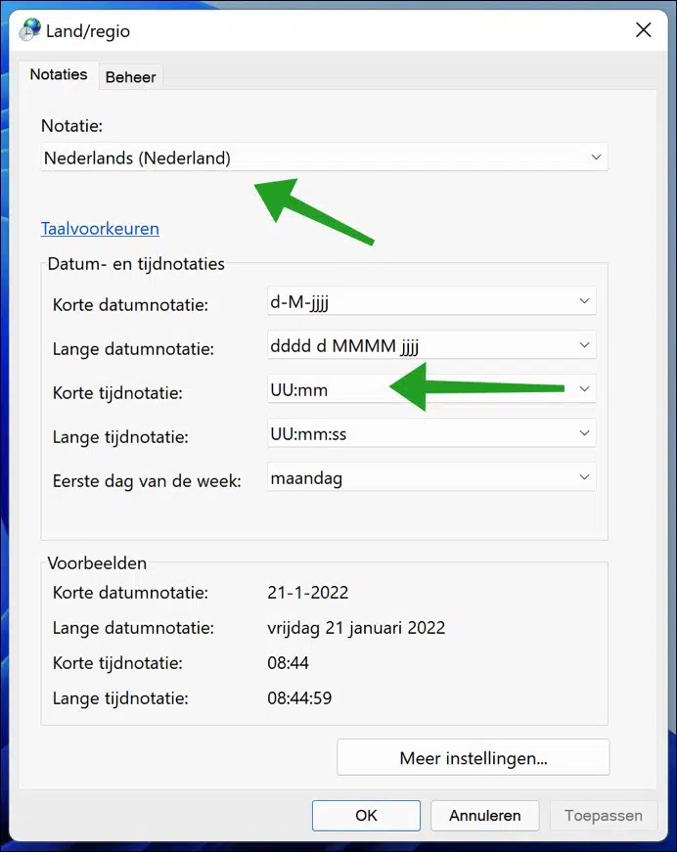Click the example short time 08:44
This screenshot has width=677, height=852.
click(x=288, y=663)
